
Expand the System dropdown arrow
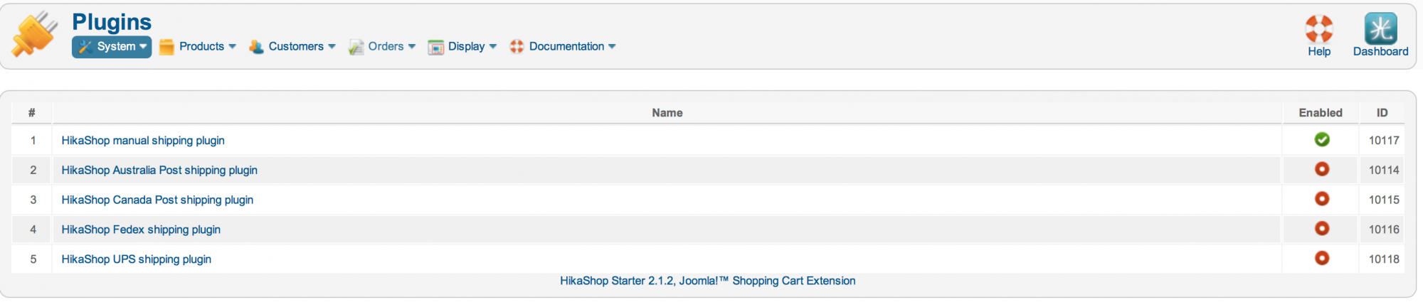tap(143, 46)
